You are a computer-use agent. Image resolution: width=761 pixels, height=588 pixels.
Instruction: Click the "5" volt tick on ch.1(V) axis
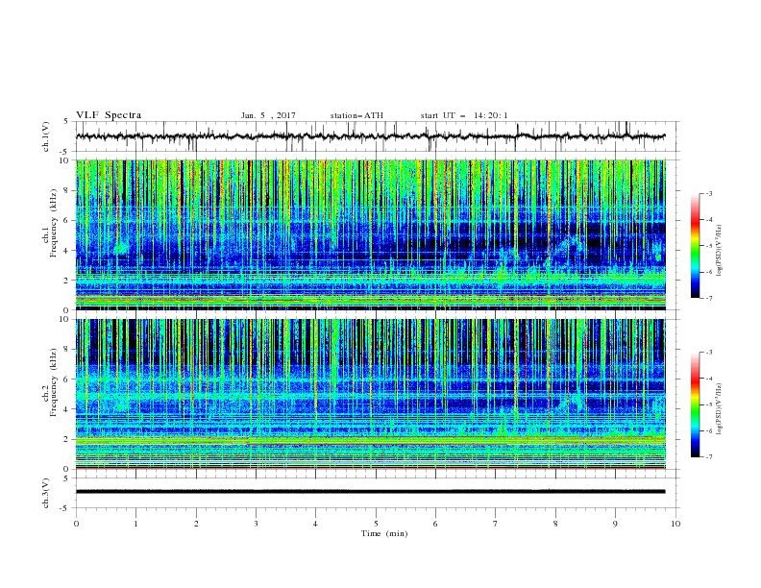click(x=68, y=122)
